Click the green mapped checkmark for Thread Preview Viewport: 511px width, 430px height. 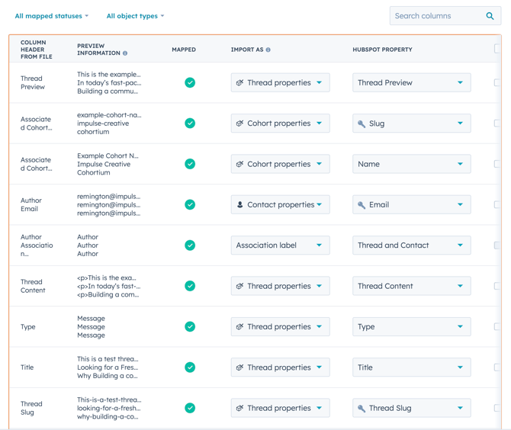pyautogui.click(x=190, y=82)
